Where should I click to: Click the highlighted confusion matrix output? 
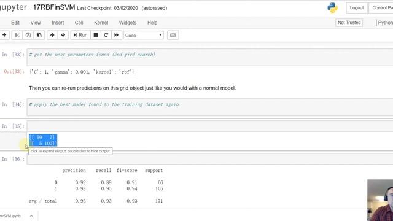point(43,141)
